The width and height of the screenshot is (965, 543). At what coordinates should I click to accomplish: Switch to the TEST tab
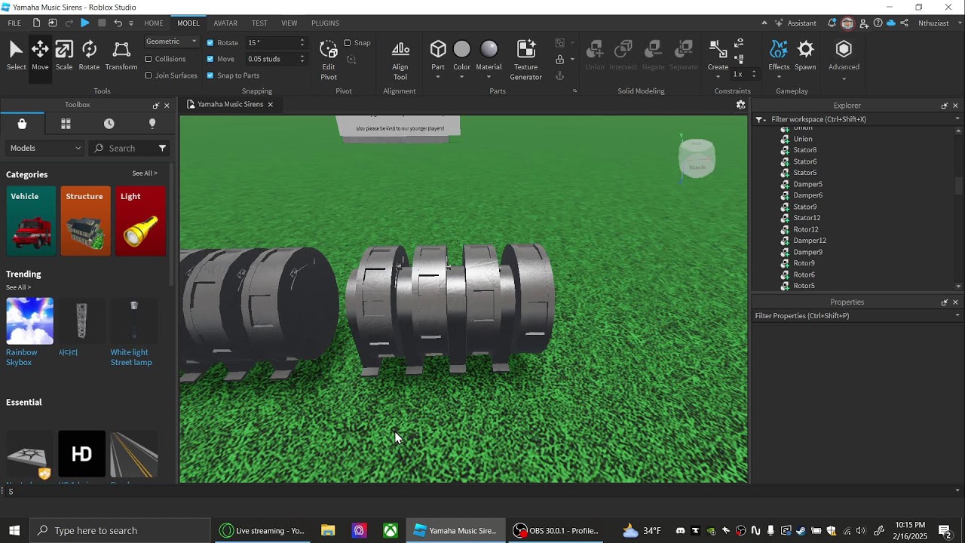(x=259, y=23)
